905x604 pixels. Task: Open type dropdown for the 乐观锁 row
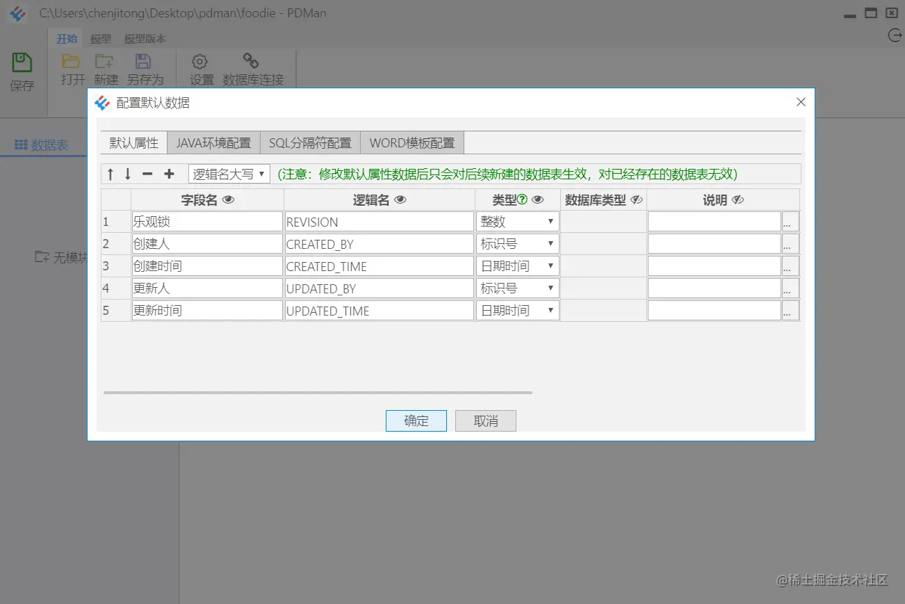pyautogui.click(x=518, y=222)
